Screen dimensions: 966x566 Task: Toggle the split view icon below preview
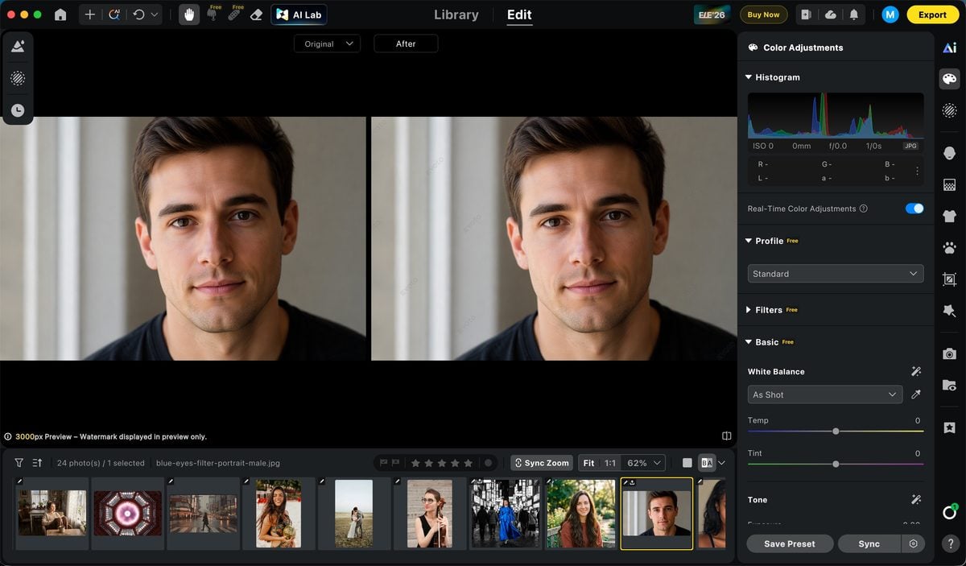[x=727, y=436]
